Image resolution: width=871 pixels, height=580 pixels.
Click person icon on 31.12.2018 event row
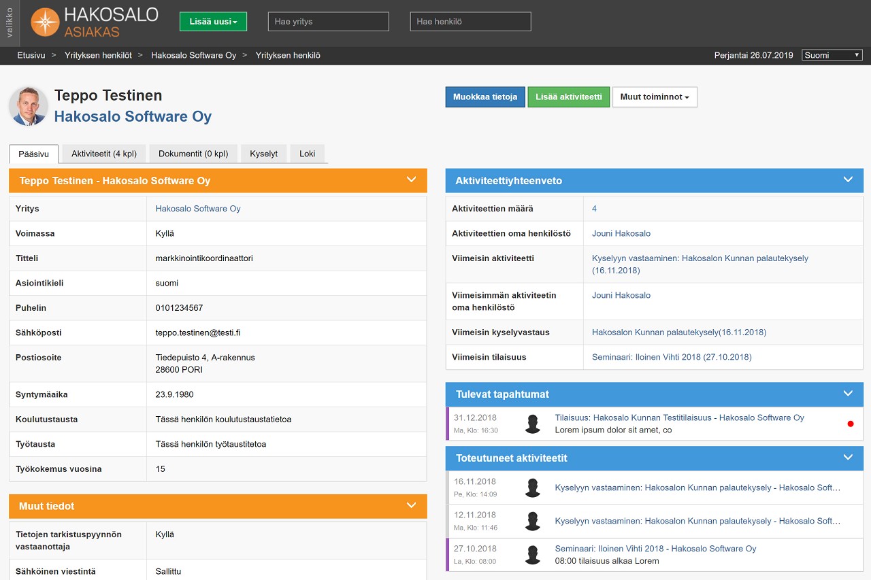pyautogui.click(x=533, y=424)
